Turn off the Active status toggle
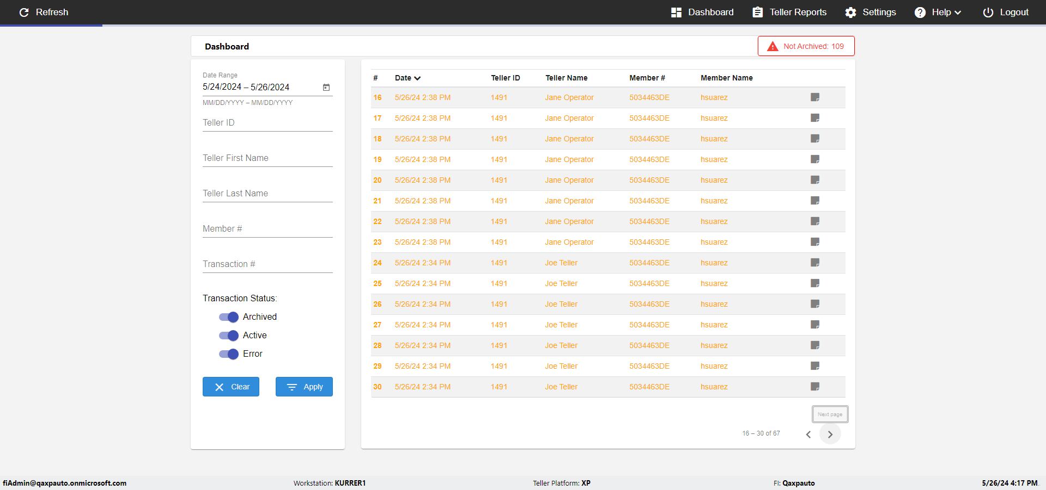Viewport: 1046px width, 490px height. click(229, 336)
